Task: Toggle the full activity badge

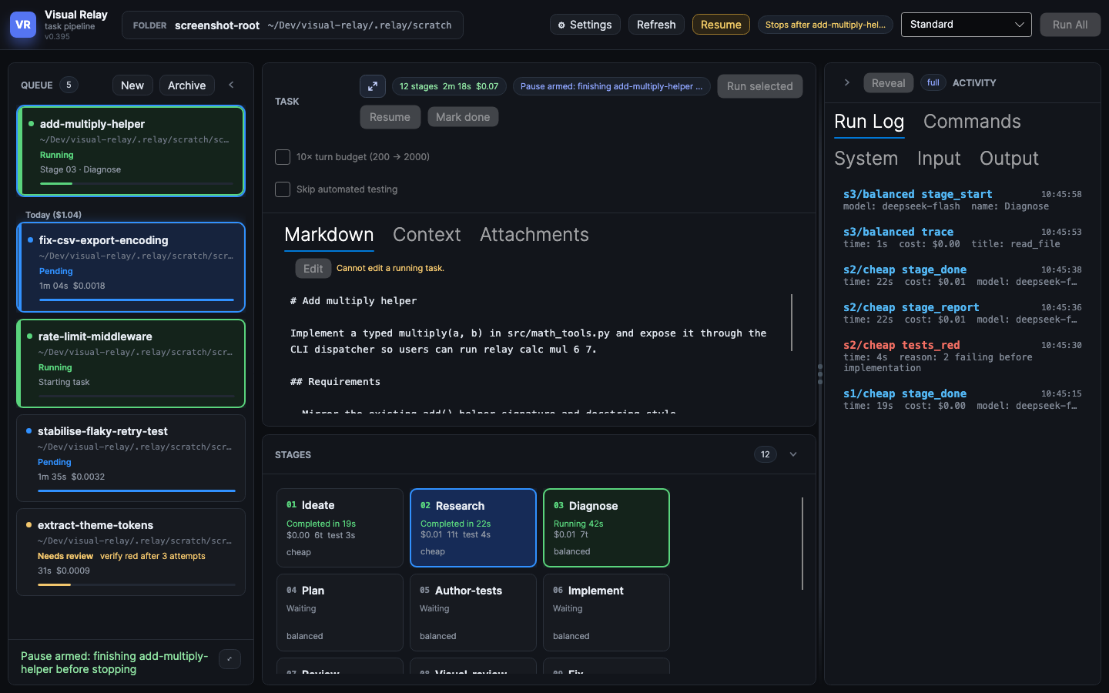Action: [933, 82]
